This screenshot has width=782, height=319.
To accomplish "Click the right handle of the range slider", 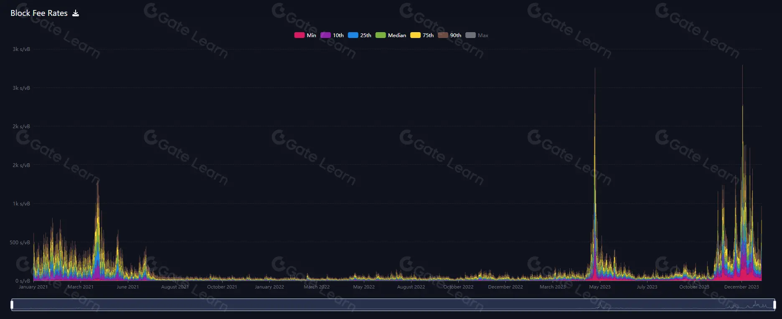I will point(774,305).
